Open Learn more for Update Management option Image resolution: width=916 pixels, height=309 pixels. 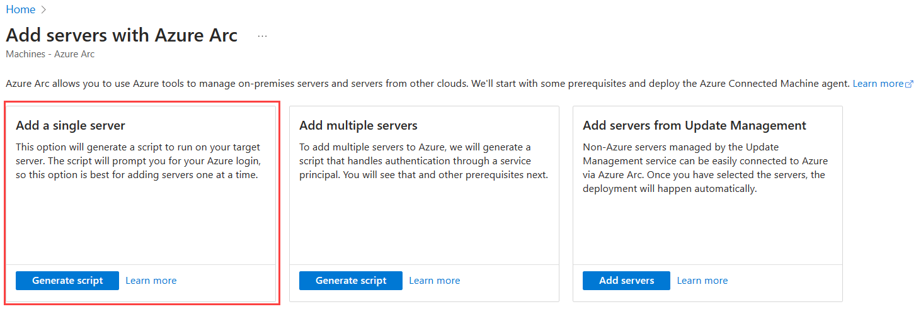point(702,281)
